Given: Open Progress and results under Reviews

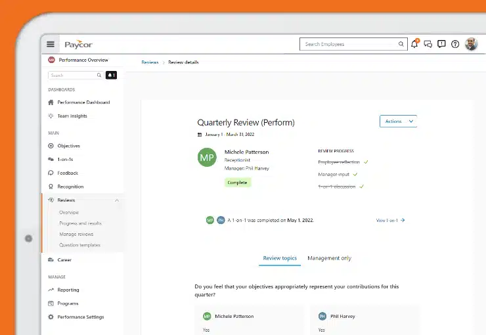Looking at the screenshot, I should tap(80, 223).
